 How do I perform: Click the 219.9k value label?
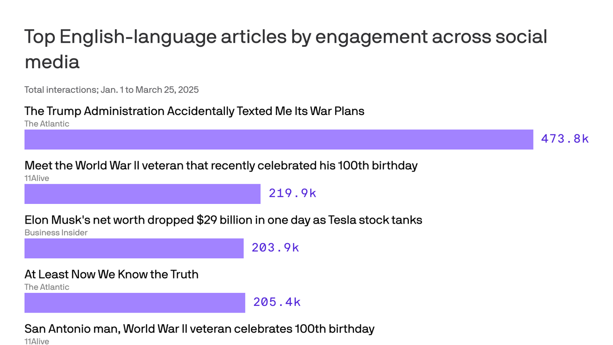pyautogui.click(x=292, y=194)
